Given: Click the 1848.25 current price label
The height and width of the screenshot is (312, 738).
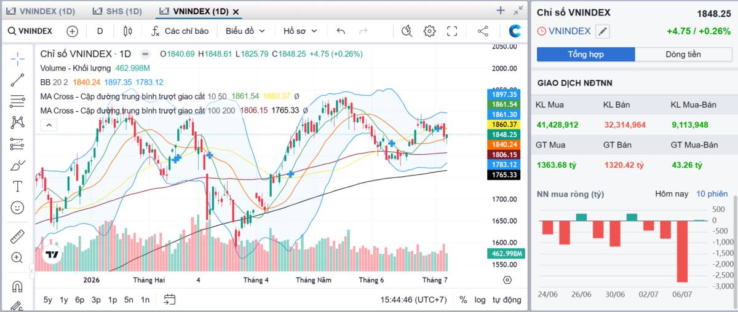Looking at the screenshot, I should (504, 135).
